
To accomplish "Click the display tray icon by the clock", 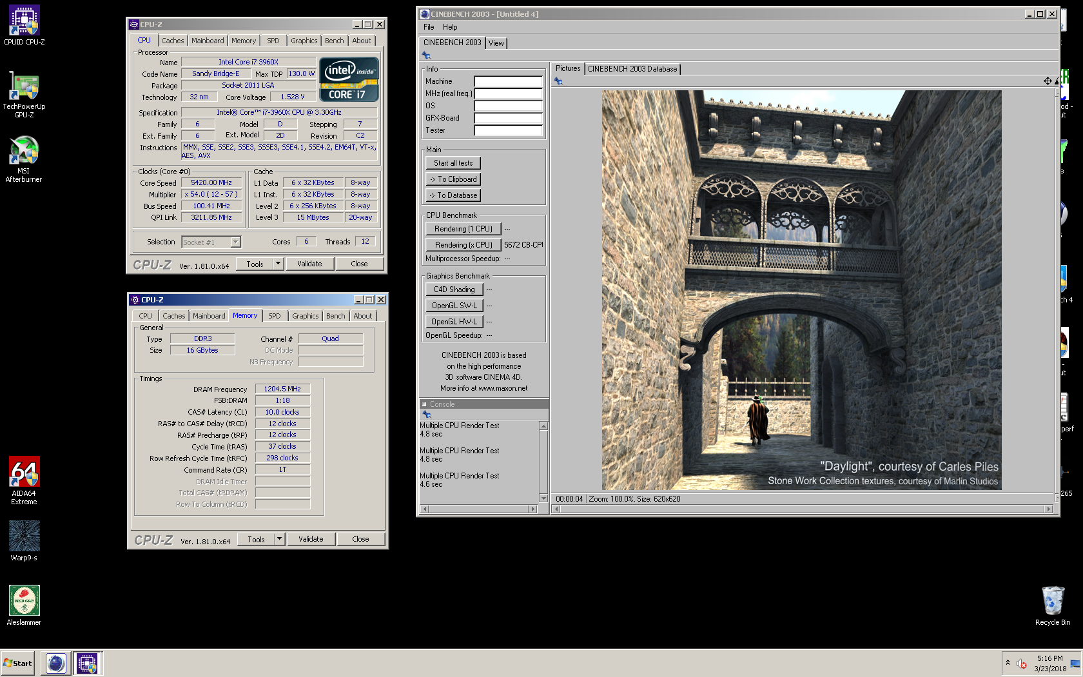I will (1075, 663).
